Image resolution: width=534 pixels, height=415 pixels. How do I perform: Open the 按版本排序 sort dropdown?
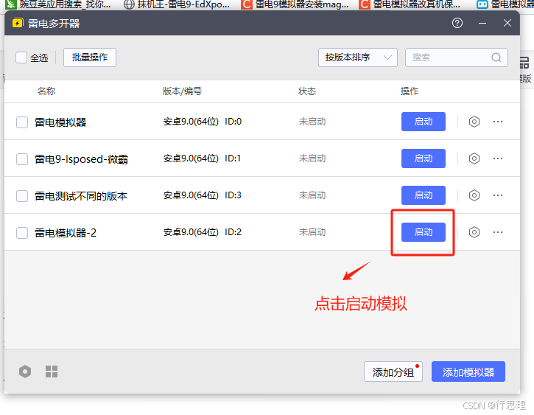[357, 57]
